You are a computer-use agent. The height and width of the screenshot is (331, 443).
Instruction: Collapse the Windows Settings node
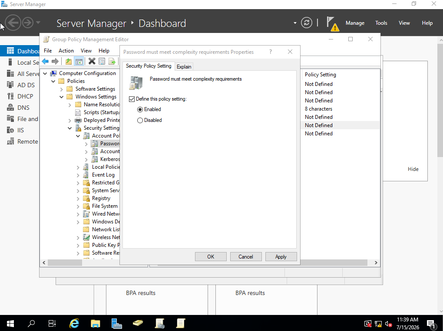pyautogui.click(x=61, y=97)
